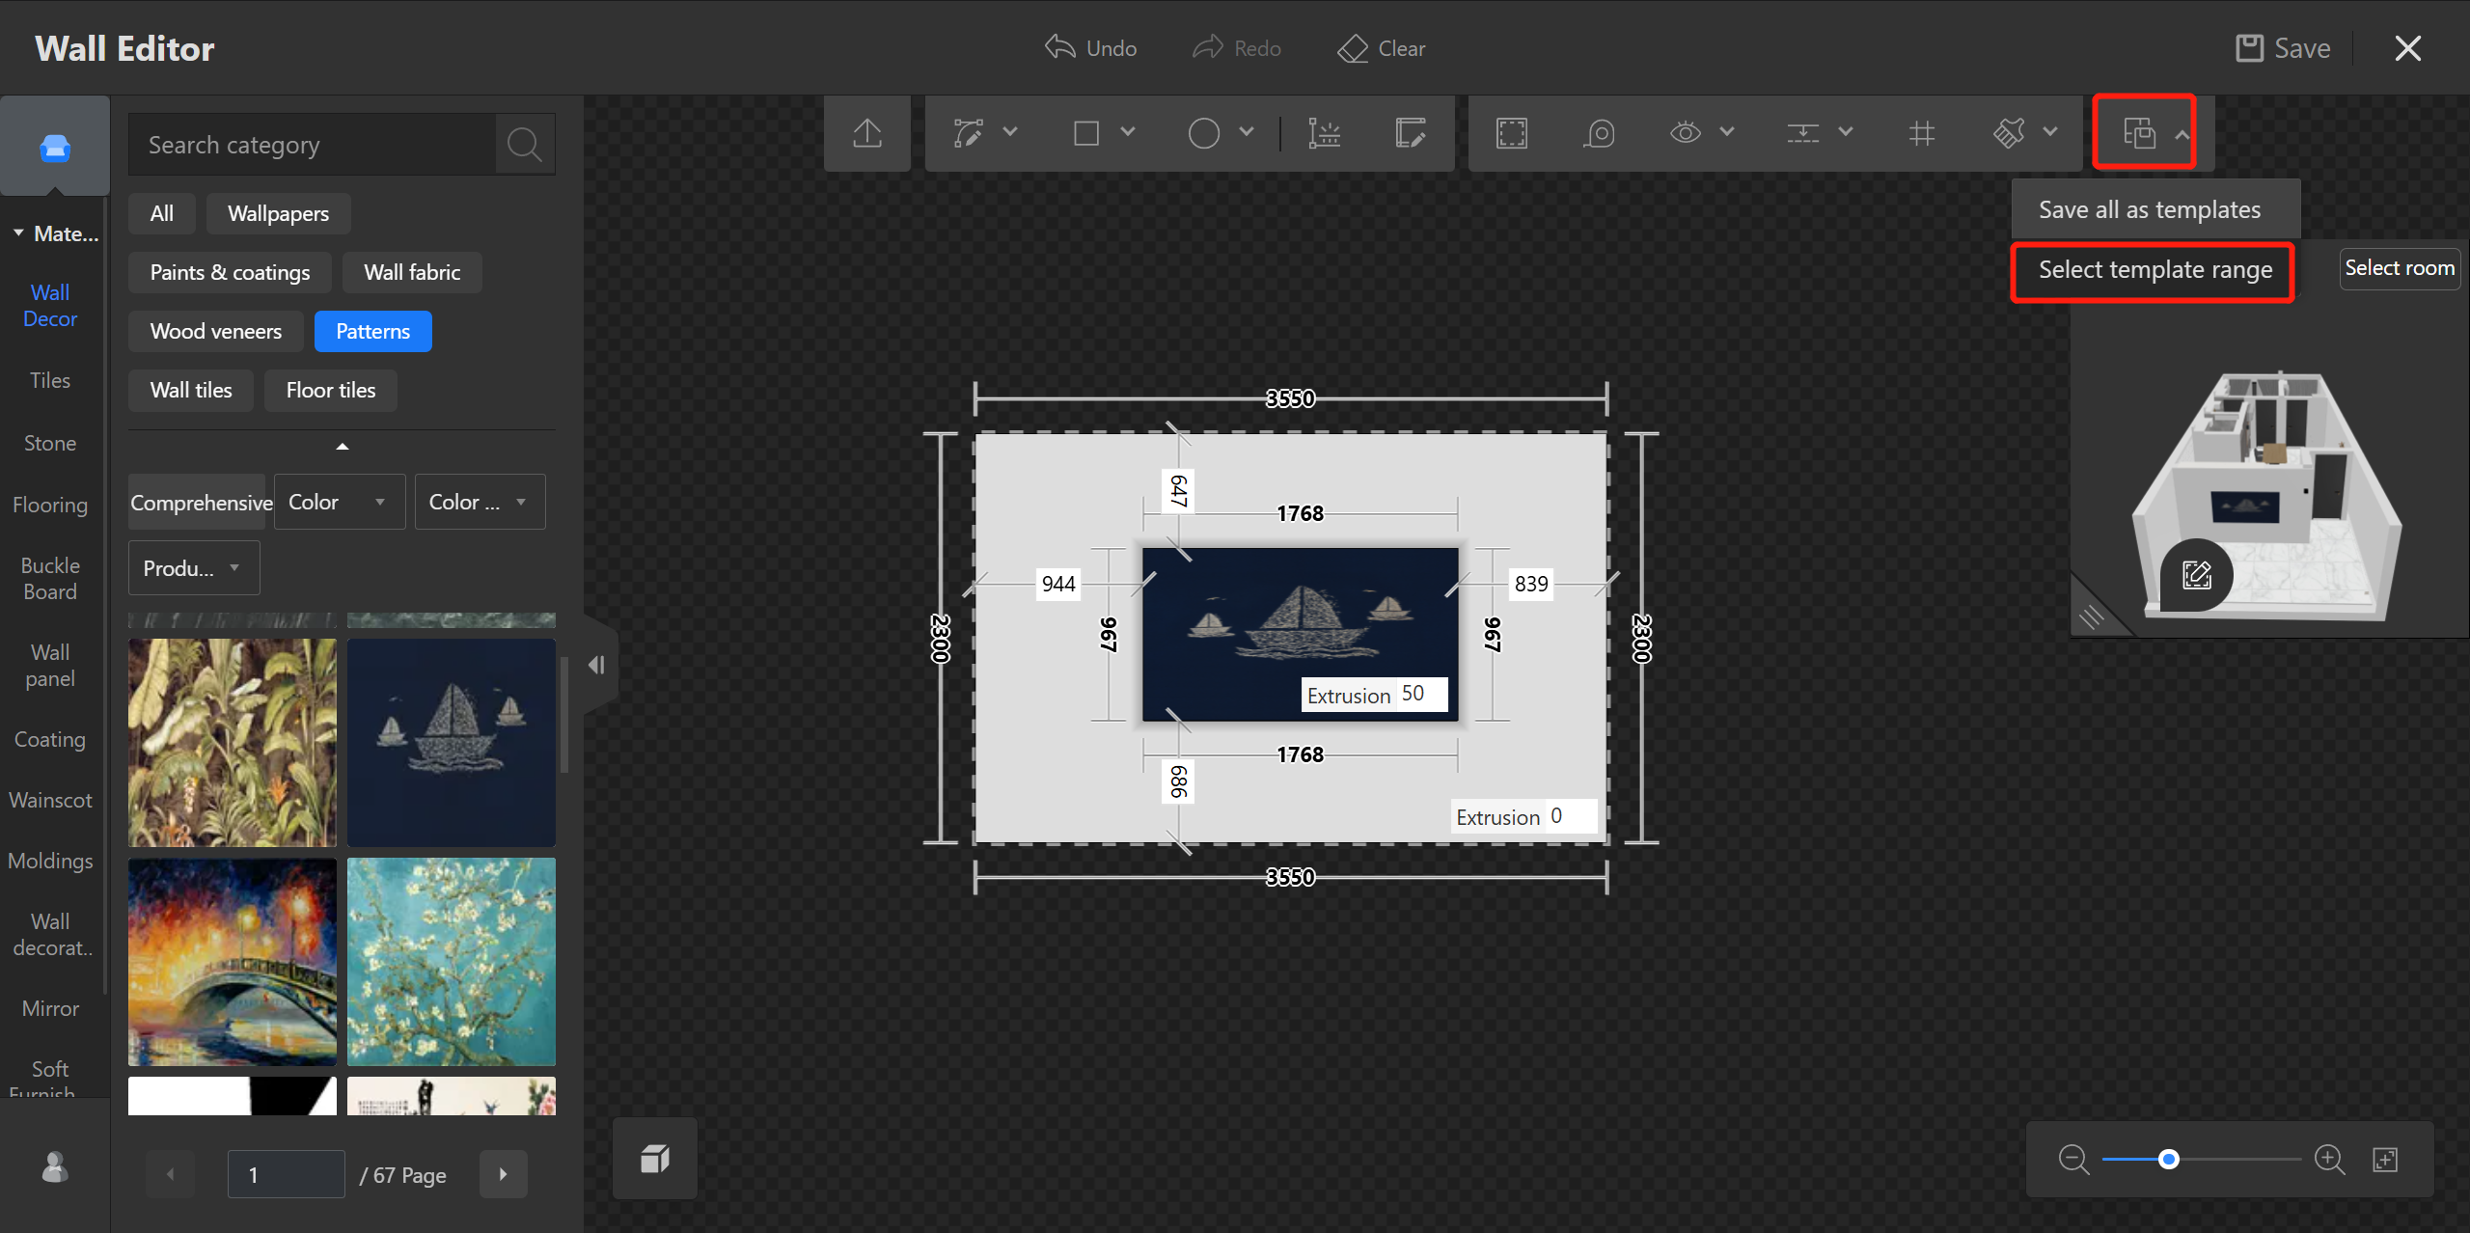The height and width of the screenshot is (1233, 2470).
Task: Open the Color dropdown filter
Action: [x=339, y=502]
